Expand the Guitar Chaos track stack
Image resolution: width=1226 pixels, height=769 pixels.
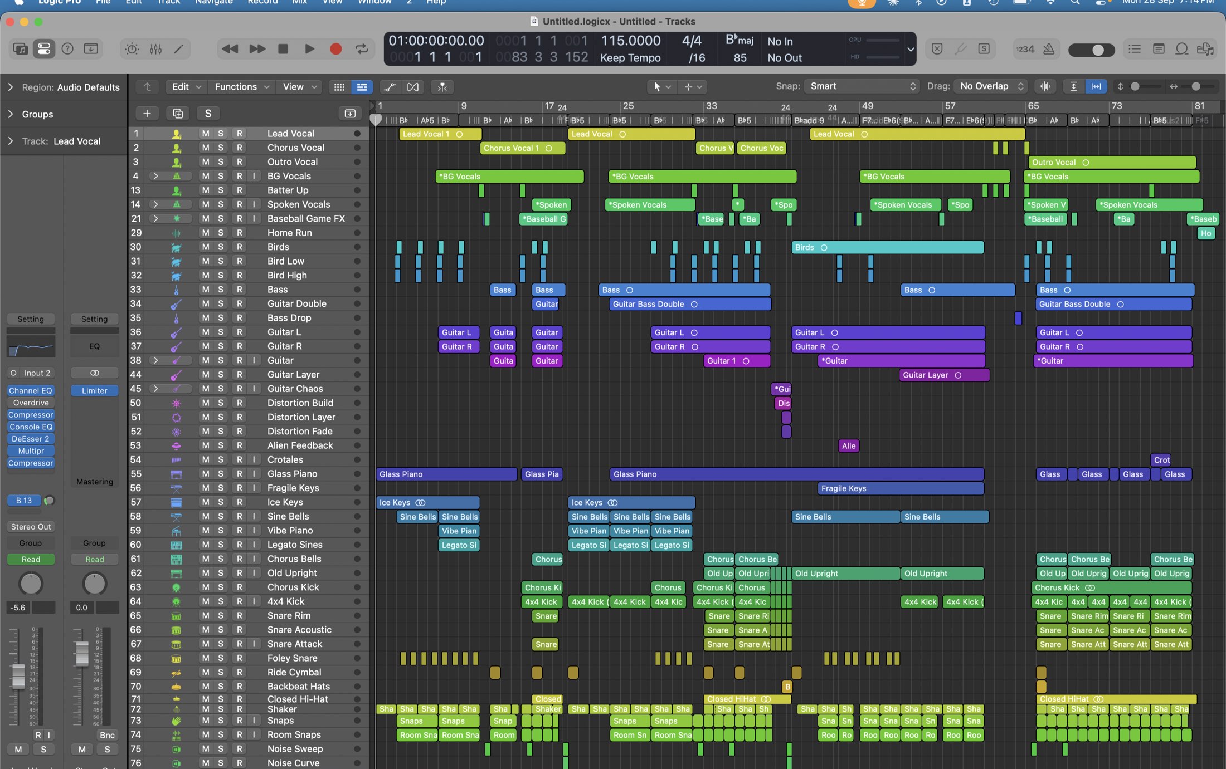tap(155, 389)
